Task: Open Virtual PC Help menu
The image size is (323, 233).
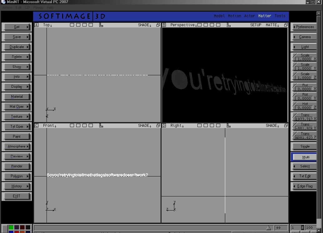Action: point(50,7)
